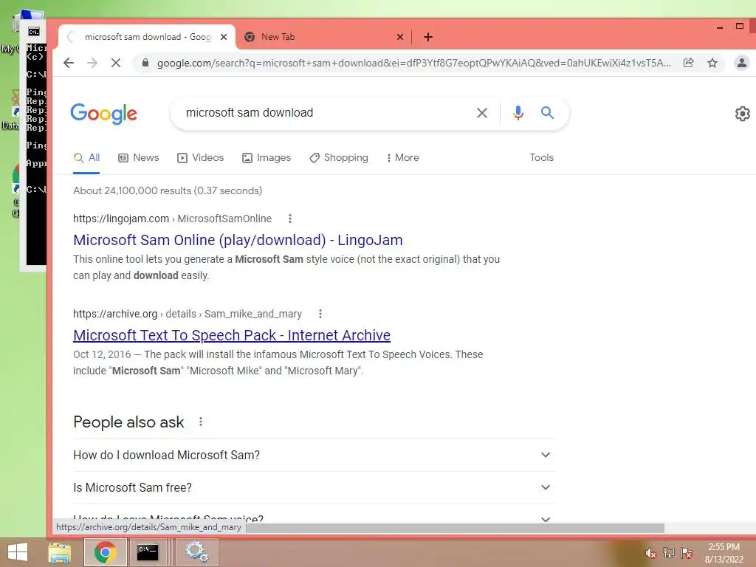Open Action Center flag icon

tap(687, 553)
